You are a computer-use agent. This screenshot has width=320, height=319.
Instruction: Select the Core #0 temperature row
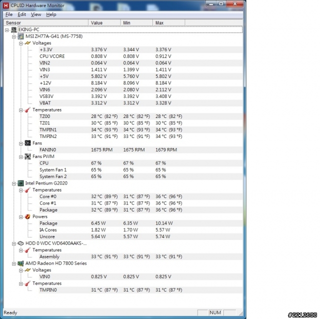(141, 196)
